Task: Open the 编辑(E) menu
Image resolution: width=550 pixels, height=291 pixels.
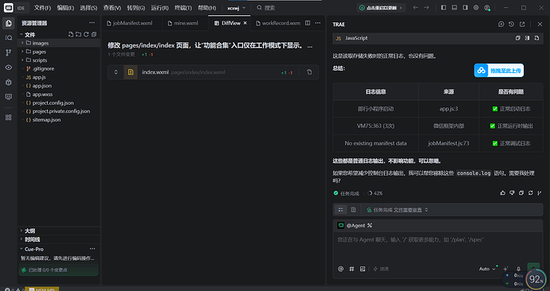Action: pos(65,8)
